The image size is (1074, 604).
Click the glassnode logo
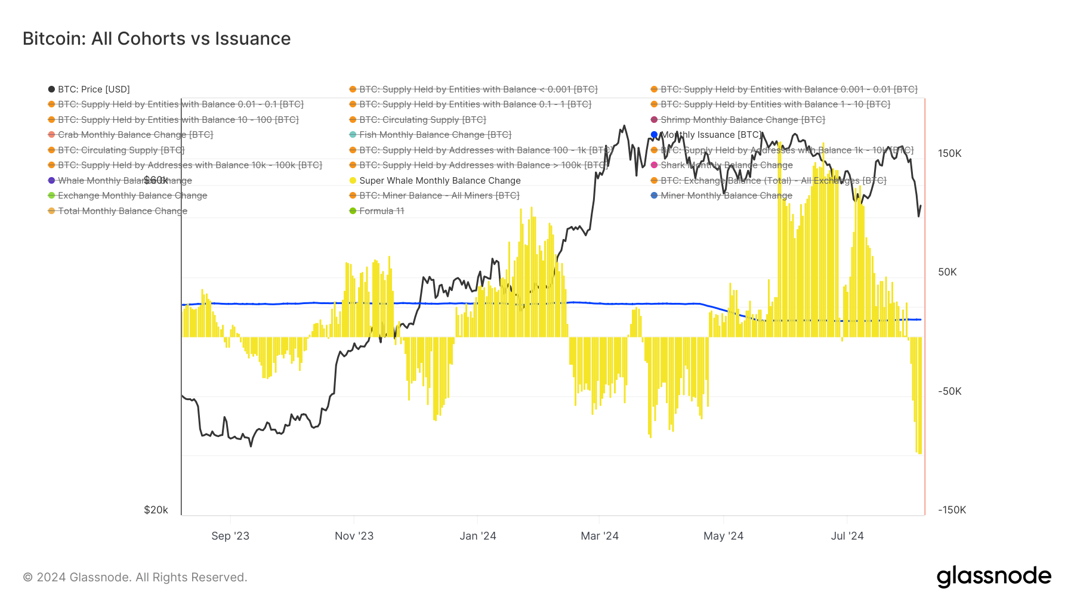click(994, 577)
